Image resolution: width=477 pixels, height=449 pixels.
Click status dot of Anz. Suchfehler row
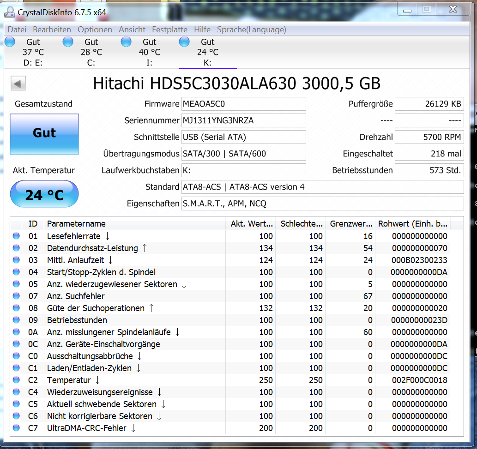[16, 296]
